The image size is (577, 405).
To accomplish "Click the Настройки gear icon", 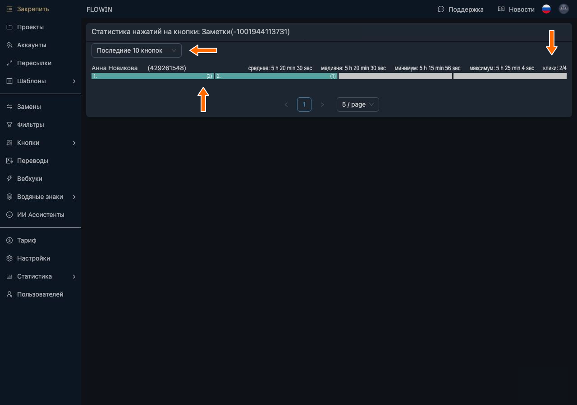I will (x=9, y=258).
